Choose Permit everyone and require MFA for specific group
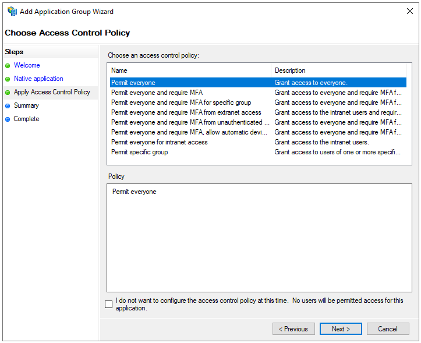This screenshot has height=343, width=421. 181,102
